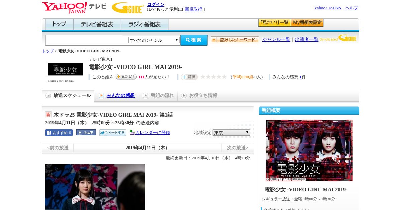The width and height of the screenshot is (401, 210).
Task: Select the みんなの感想 tab
Action: (x=117, y=96)
